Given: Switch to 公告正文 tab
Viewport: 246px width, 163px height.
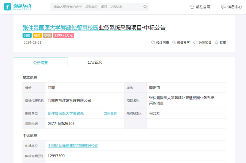Looking at the screenshot, I should click(95, 62).
